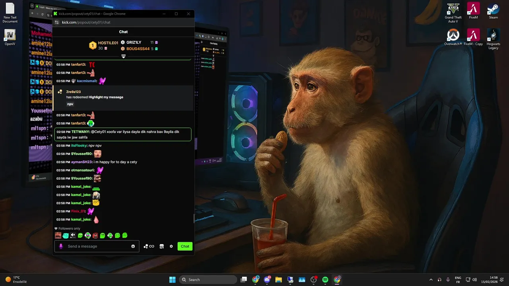Open channel points infinity balance
Screen dimensions: 509x286
coord(149,246)
